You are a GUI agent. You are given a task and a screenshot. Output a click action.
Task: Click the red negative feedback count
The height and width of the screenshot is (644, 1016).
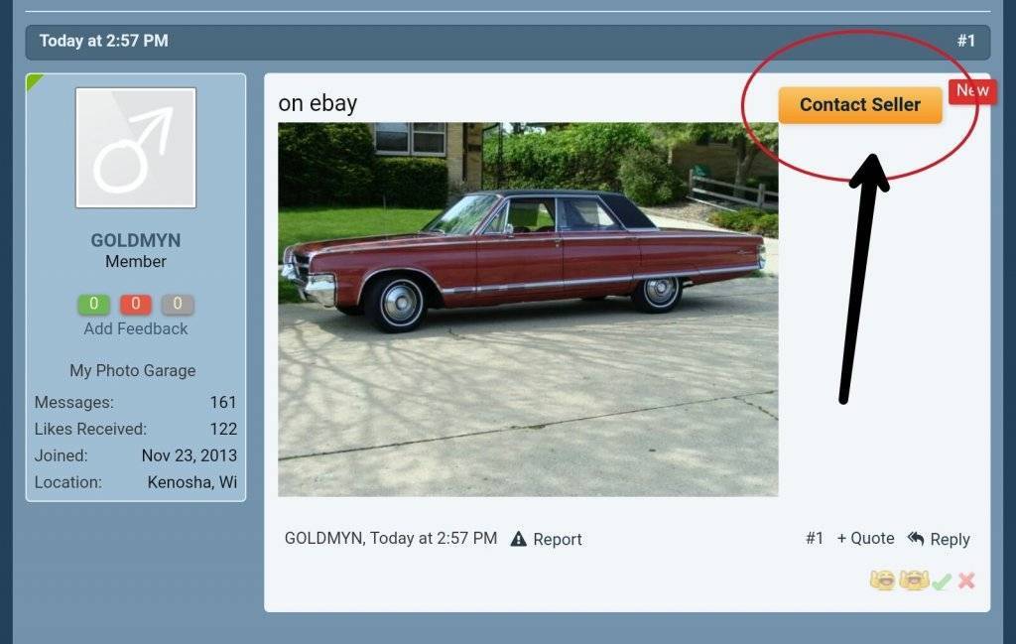pyautogui.click(x=135, y=304)
